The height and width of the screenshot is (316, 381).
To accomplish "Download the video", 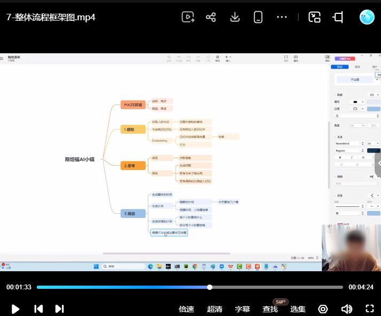I will tap(235, 17).
